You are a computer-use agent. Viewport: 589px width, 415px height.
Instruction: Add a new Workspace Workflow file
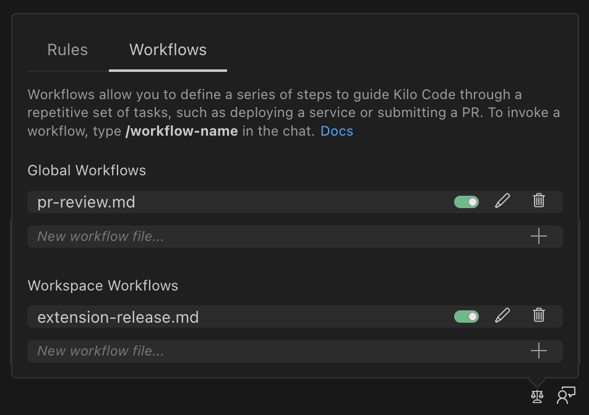(x=538, y=351)
